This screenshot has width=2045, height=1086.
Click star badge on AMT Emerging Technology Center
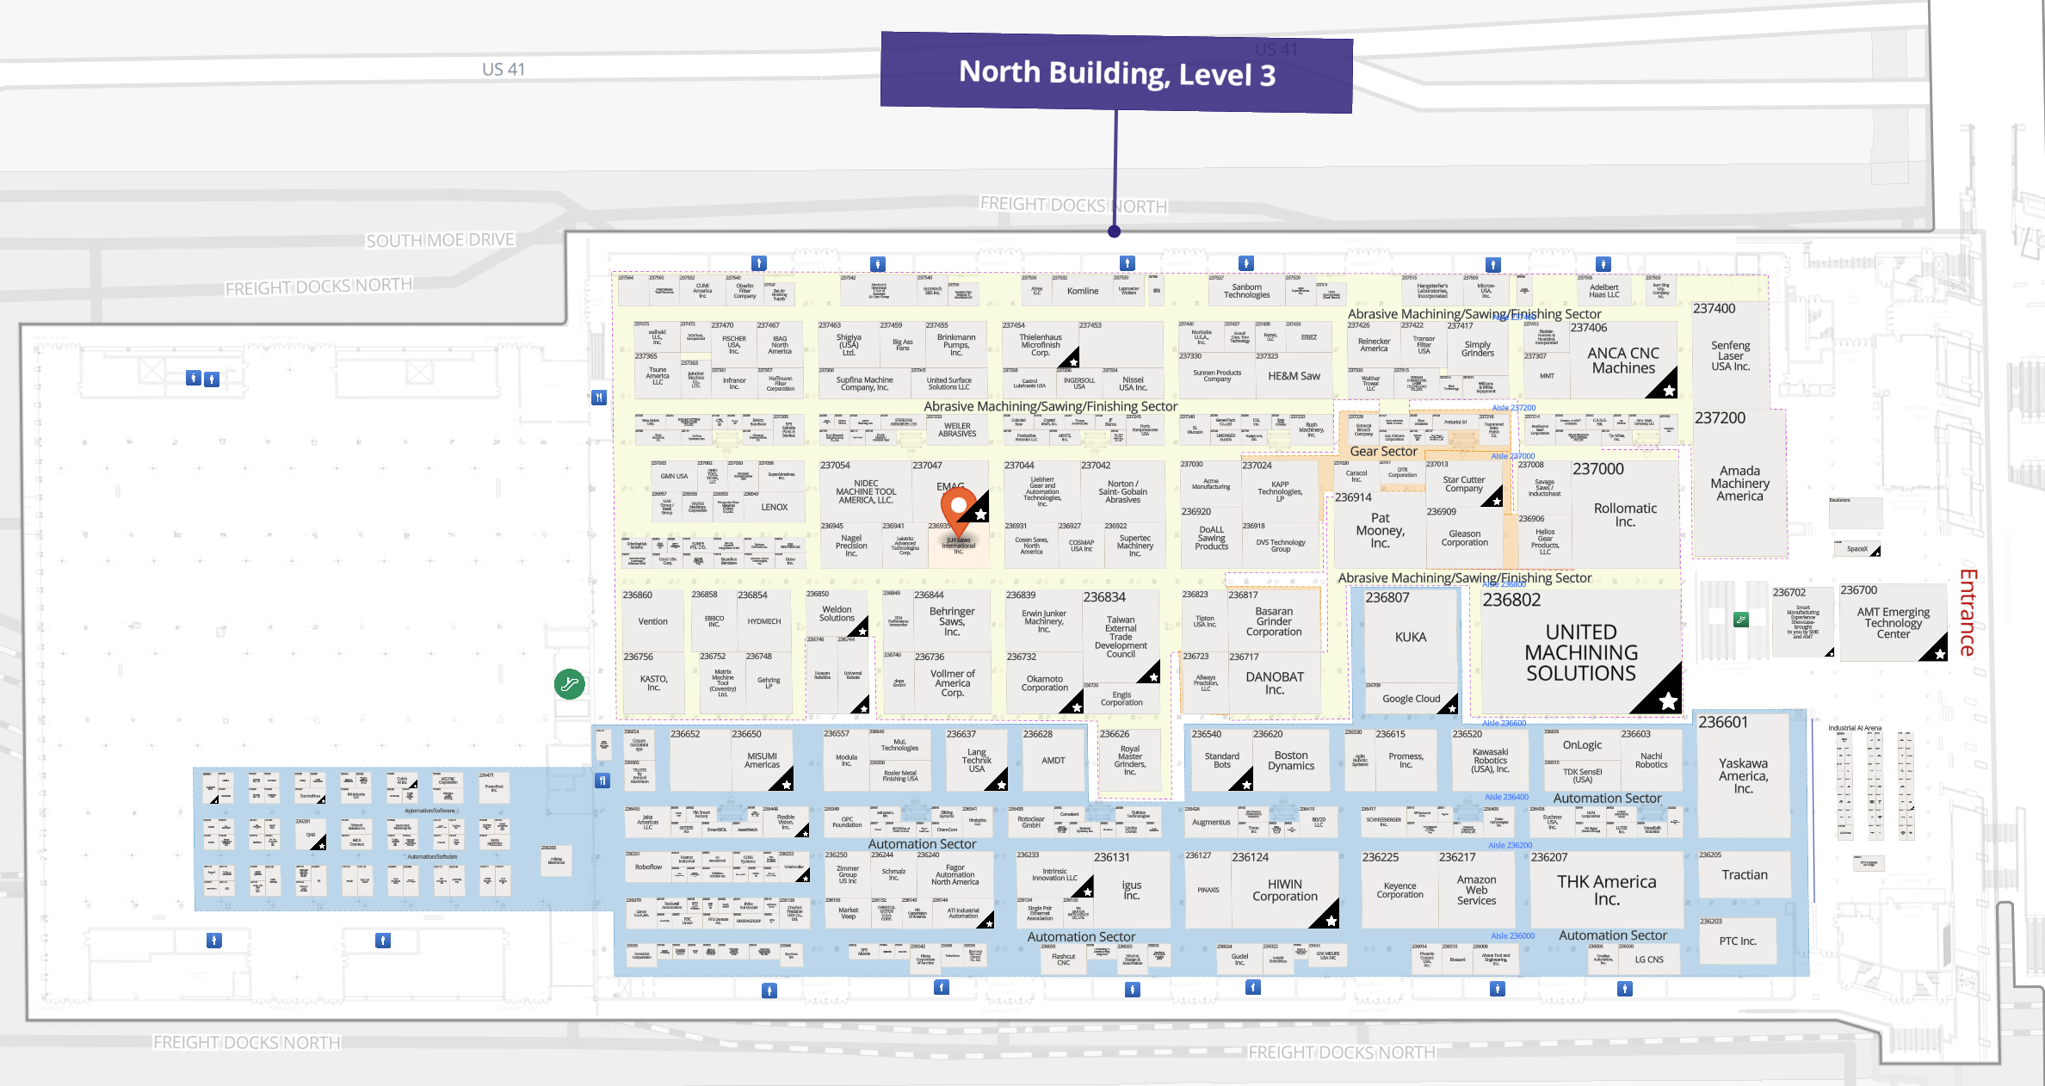point(1939,654)
